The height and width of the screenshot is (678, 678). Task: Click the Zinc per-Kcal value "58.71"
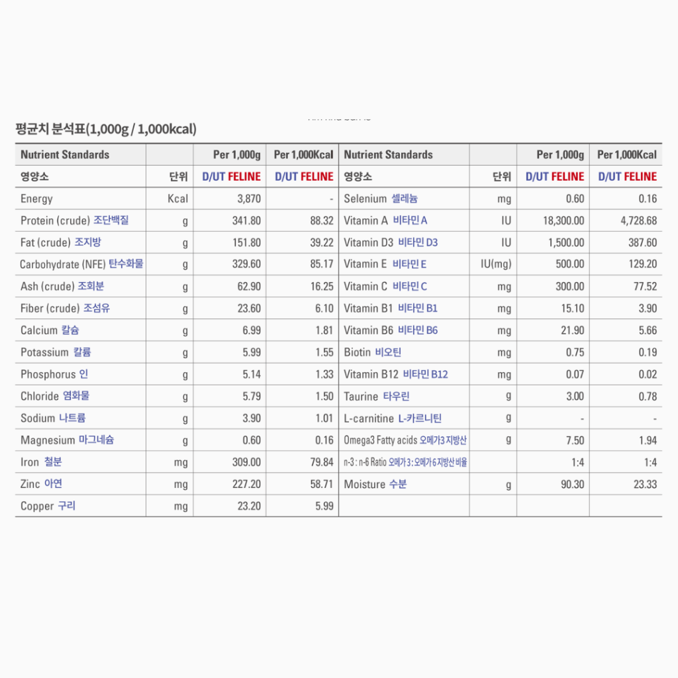(322, 484)
